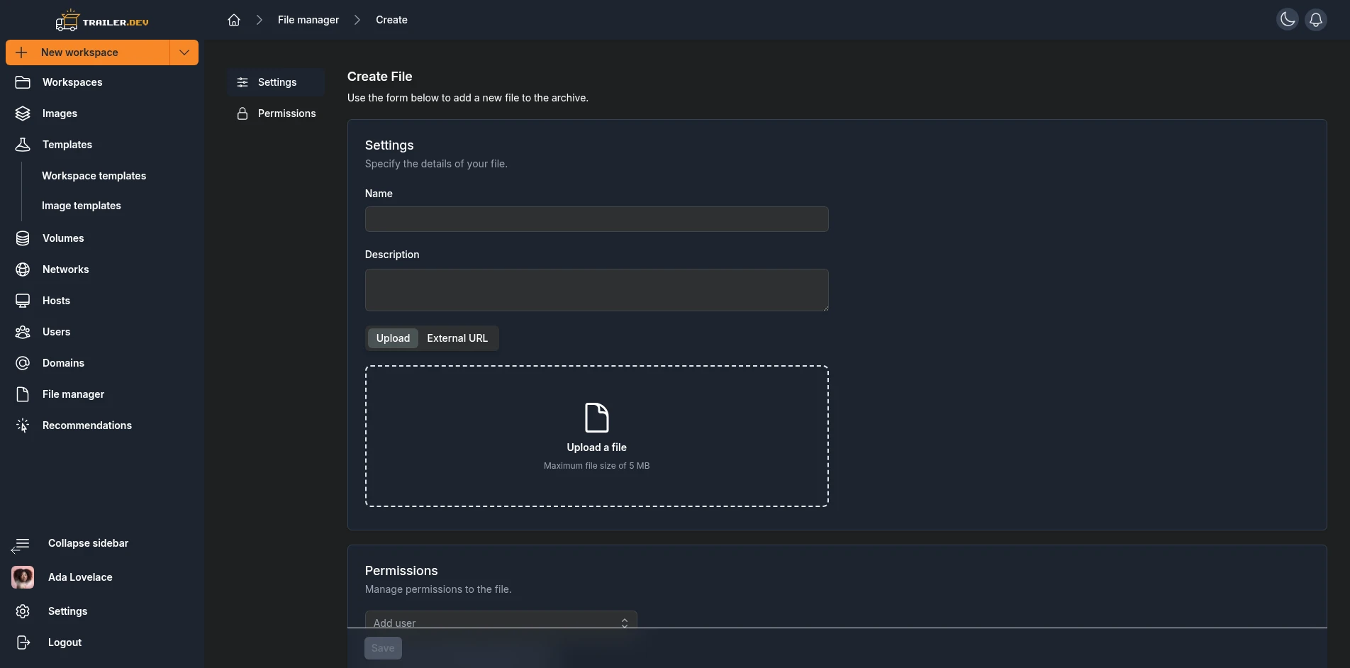The image size is (1350, 668).
Task: Click sidebar Settings gear icon
Action: [23, 611]
